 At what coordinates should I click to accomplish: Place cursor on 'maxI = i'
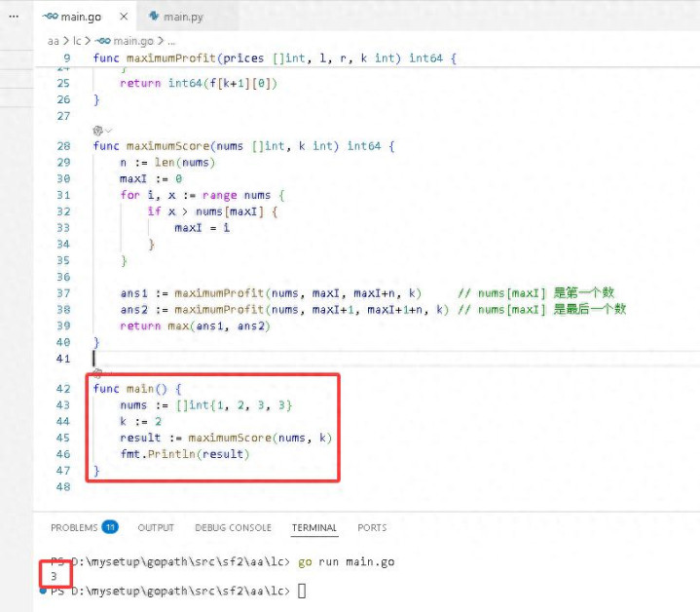pyautogui.click(x=203, y=228)
